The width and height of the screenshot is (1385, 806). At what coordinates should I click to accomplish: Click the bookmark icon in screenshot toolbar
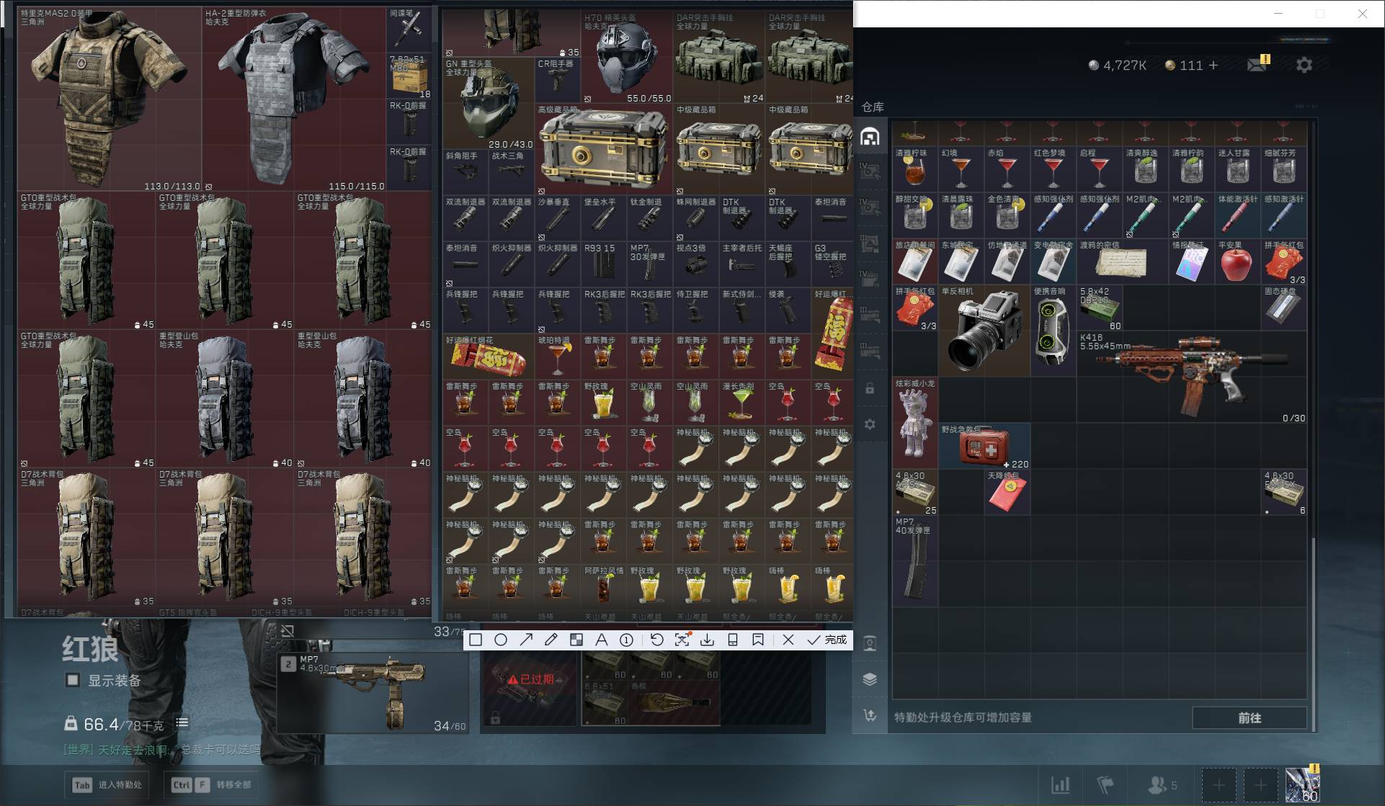point(758,640)
